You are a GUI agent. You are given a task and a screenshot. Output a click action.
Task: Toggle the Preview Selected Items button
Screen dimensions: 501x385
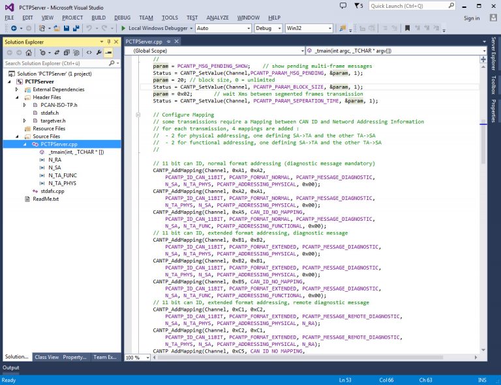point(108,53)
